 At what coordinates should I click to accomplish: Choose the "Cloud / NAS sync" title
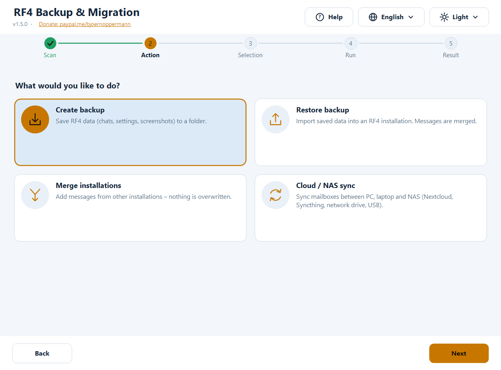coord(326,186)
